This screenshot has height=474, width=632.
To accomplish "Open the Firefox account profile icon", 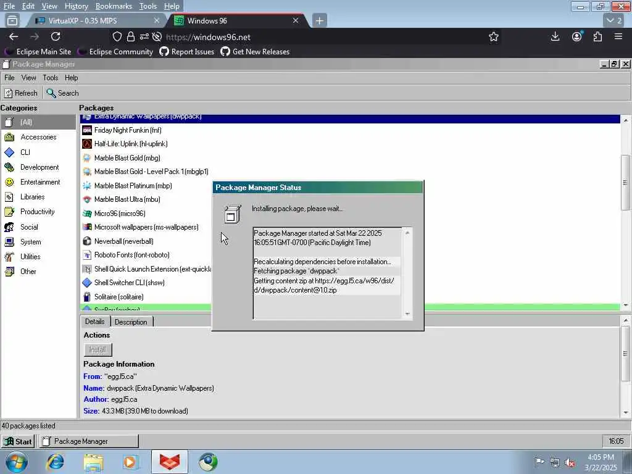I will (577, 36).
